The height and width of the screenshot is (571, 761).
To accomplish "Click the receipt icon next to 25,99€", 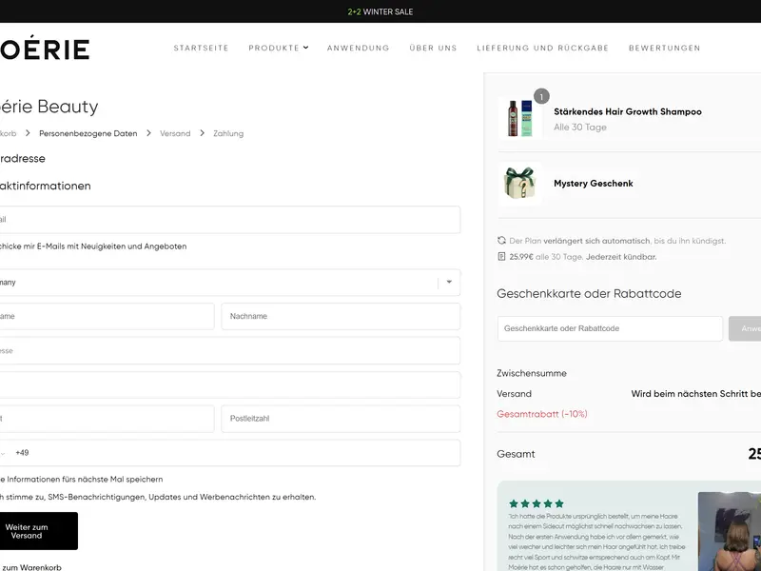I will (501, 256).
